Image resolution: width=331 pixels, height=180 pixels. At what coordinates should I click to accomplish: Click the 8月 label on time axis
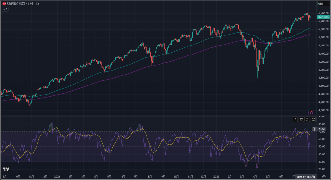[x=150, y=177]
